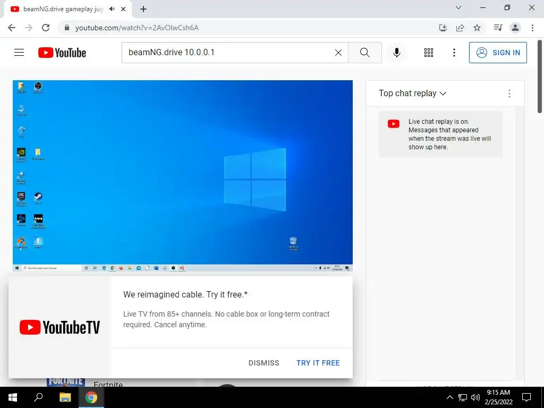The image size is (544, 408).
Task: Install app via address bar install icon
Action: (x=443, y=28)
